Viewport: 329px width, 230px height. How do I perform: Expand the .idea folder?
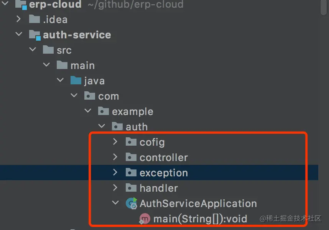tap(19, 19)
